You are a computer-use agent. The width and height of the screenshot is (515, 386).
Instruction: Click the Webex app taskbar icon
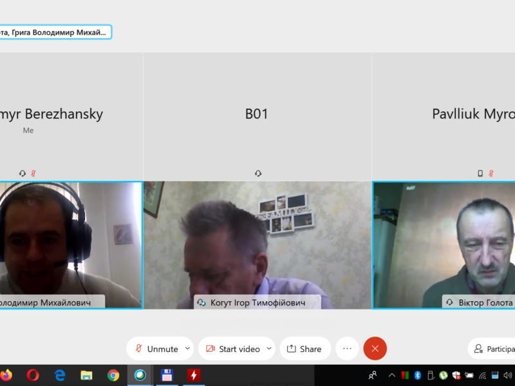pos(140,375)
